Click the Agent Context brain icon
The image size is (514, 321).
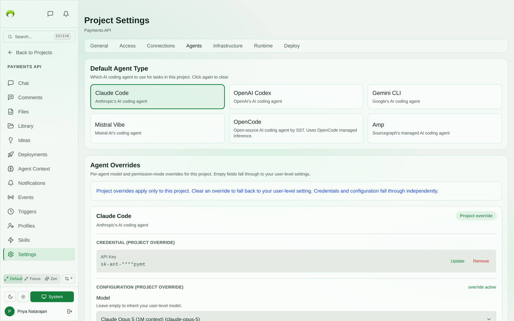point(11,169)
